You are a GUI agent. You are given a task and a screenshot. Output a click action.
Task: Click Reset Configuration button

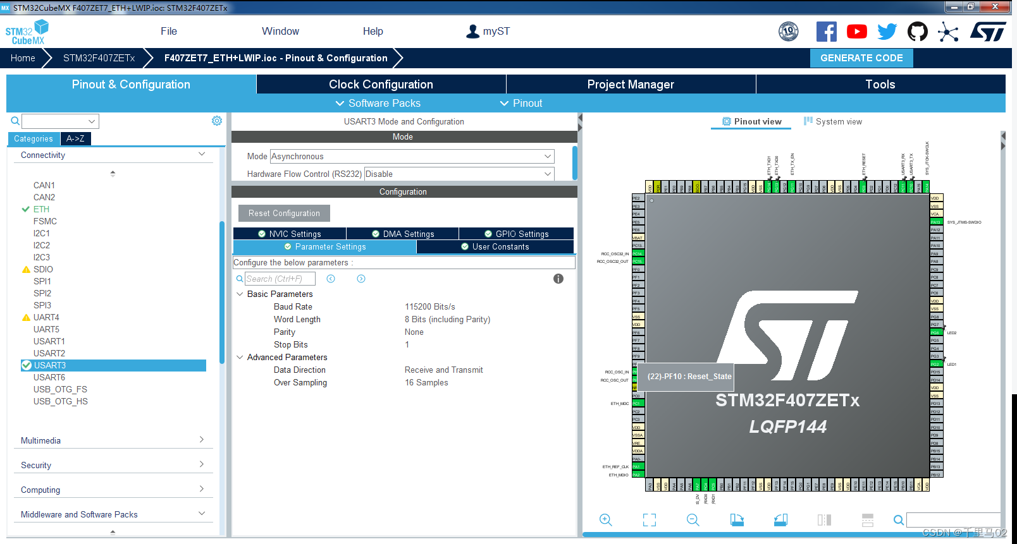pos(284,213)
